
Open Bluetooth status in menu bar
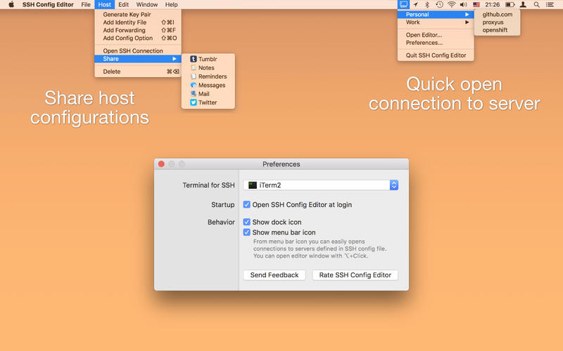(427, 5)
